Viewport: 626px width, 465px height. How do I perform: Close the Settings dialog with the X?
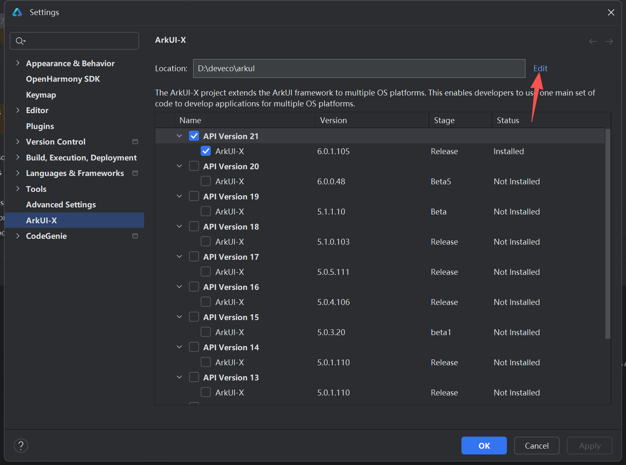[x=611, y=12]
